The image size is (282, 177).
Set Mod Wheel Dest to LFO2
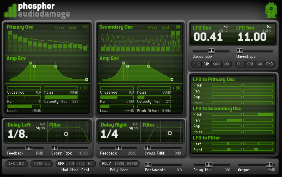tap(80, 164)
